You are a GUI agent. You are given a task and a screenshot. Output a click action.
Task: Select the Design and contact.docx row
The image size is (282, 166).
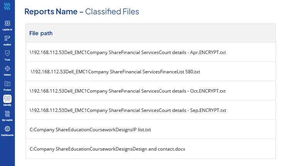click(150, 149)
